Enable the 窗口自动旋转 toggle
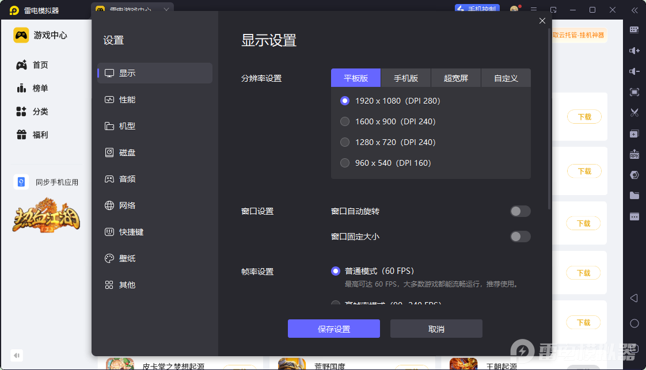The image size is (646, 370). pyautogui.click(x=520, y=211)
